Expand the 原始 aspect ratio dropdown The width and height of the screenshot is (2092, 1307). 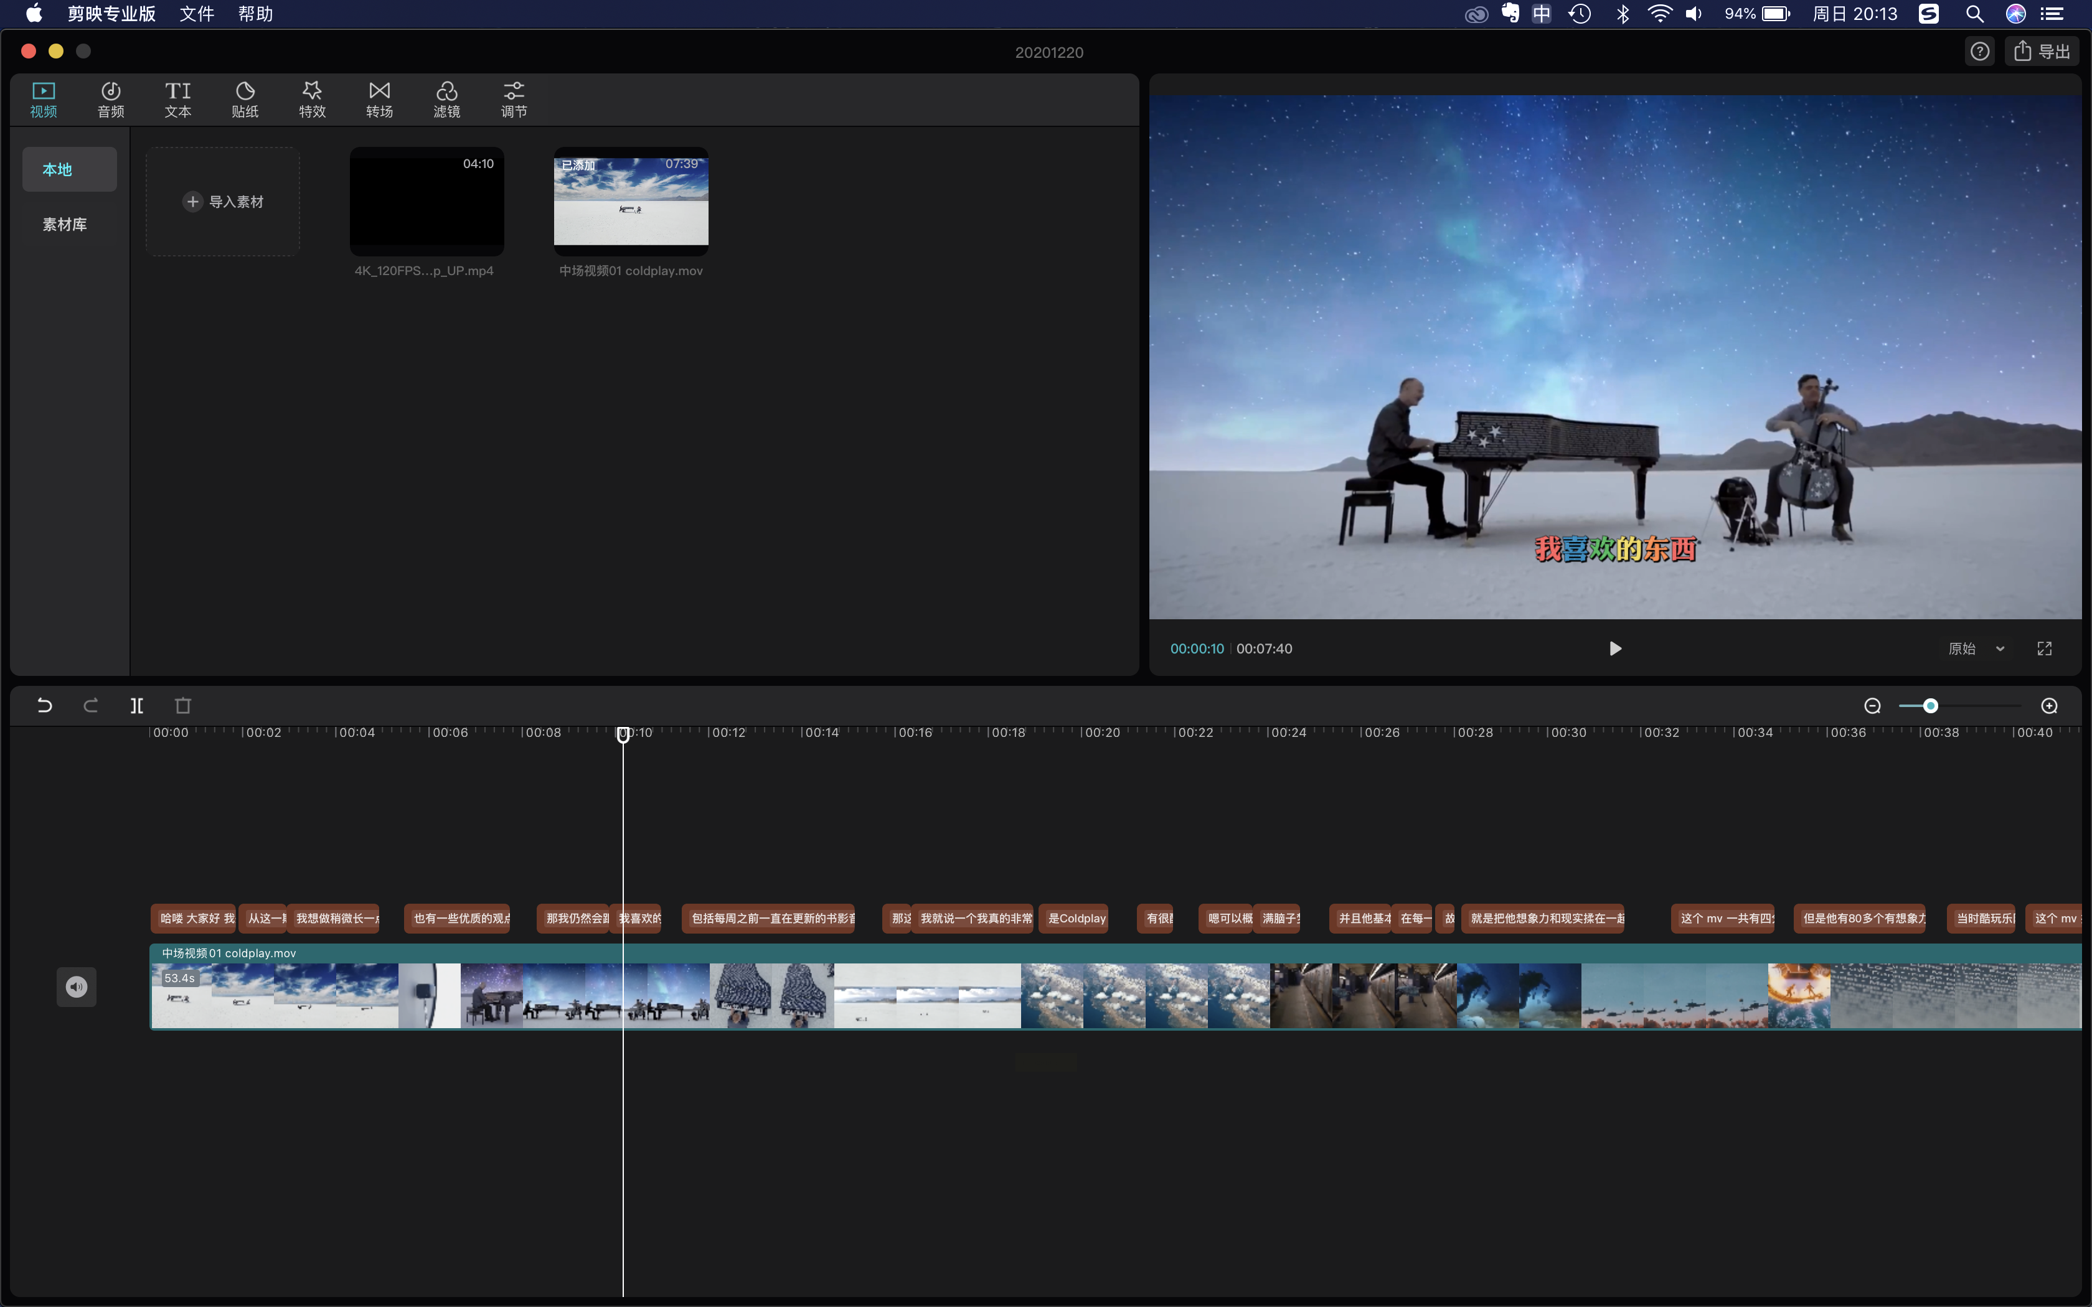1976,649
